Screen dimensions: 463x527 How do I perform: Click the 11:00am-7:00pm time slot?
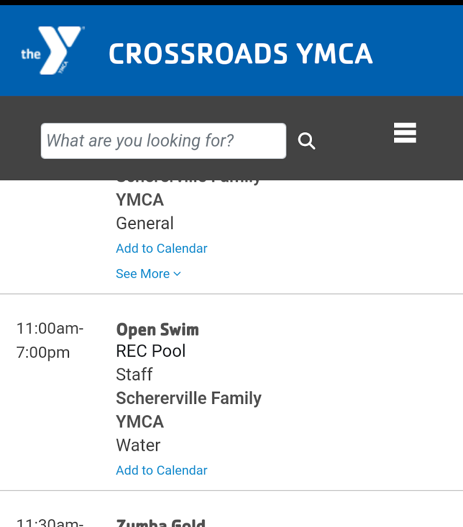[49, 341]
